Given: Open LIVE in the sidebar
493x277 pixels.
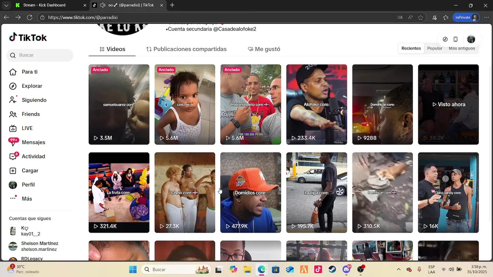Looking at the screenshot, I should click(27, 128).
